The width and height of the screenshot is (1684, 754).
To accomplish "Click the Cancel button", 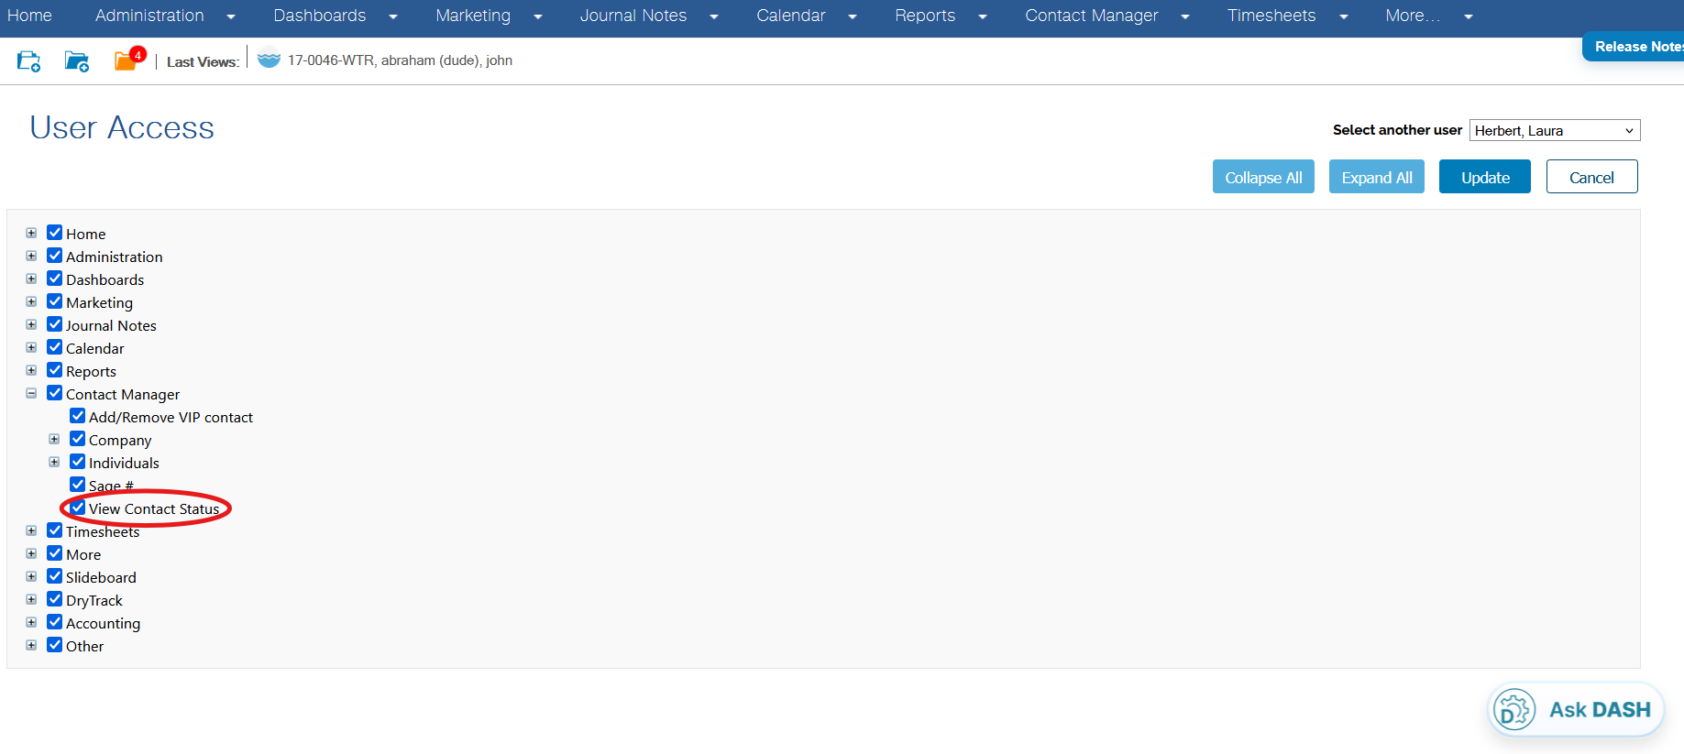I will [1591, 177].
